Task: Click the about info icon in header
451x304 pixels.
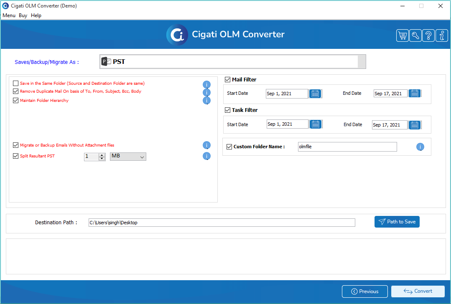Action: (x=441, y=35)
